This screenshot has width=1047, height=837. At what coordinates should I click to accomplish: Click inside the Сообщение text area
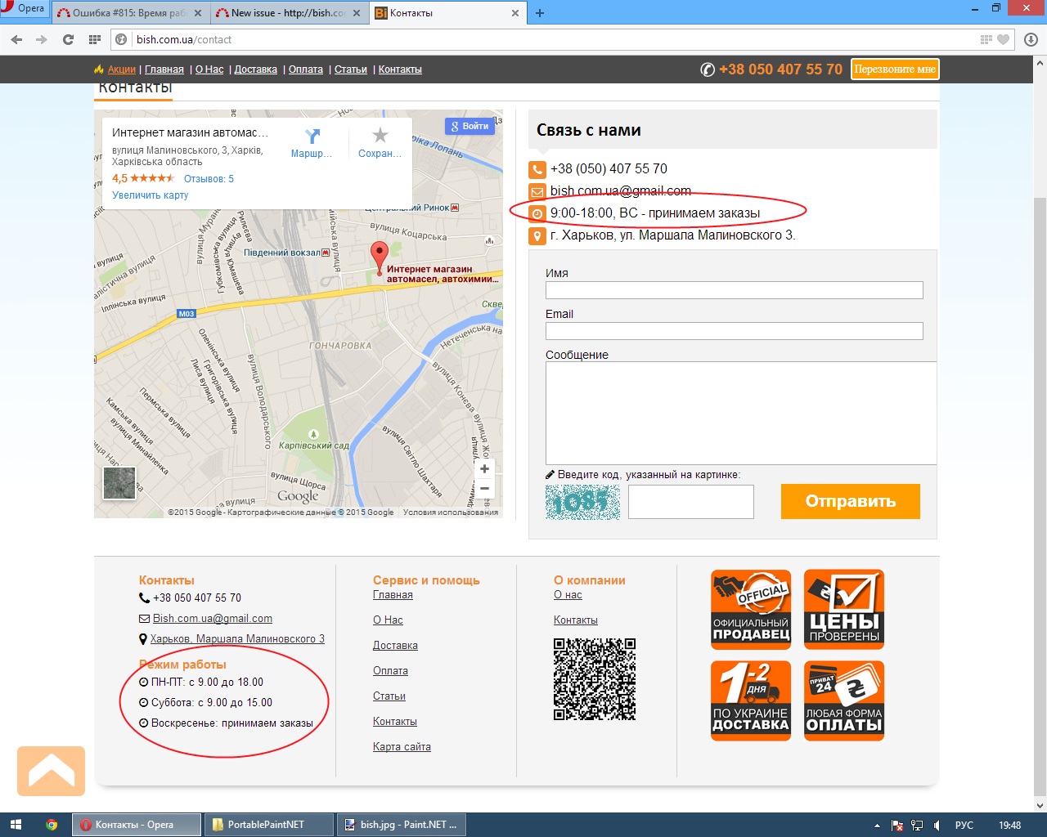tap(740, 413)
